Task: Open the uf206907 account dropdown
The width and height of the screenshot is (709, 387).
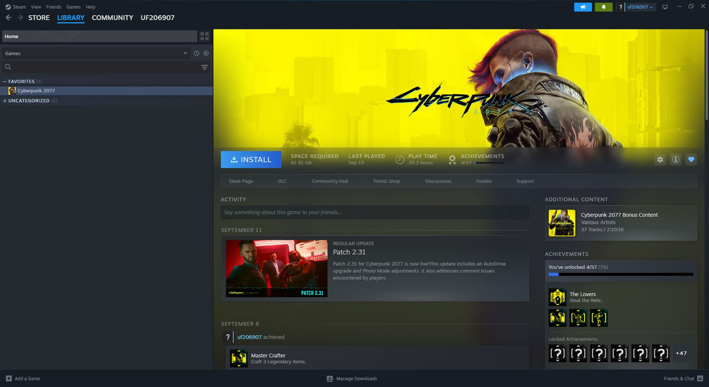Action: point(640,7)
